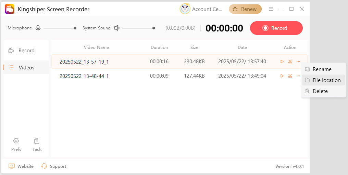Click the Kingshiper Screen Recorder title
The width and height of the screenshot is (348, 175).
click(x=53, y=9)
